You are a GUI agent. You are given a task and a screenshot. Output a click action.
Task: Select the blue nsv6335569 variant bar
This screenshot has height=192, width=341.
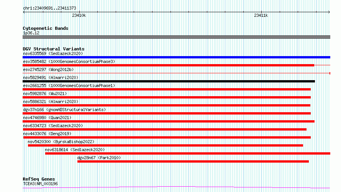point(176,57)
